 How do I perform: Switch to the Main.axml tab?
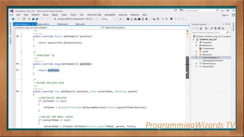click(80, 24)
